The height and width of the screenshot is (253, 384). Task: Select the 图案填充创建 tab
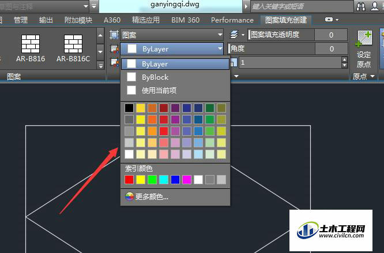(286, 20)
